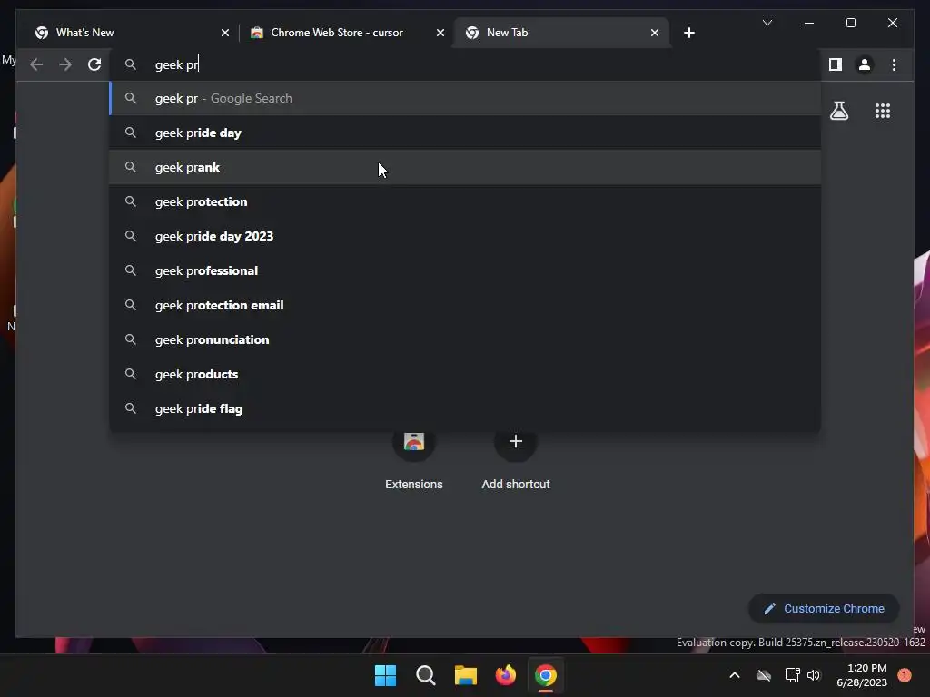Click the OneDrive tray icon
This screenshot has height=697, width=930.
(763, 675)
